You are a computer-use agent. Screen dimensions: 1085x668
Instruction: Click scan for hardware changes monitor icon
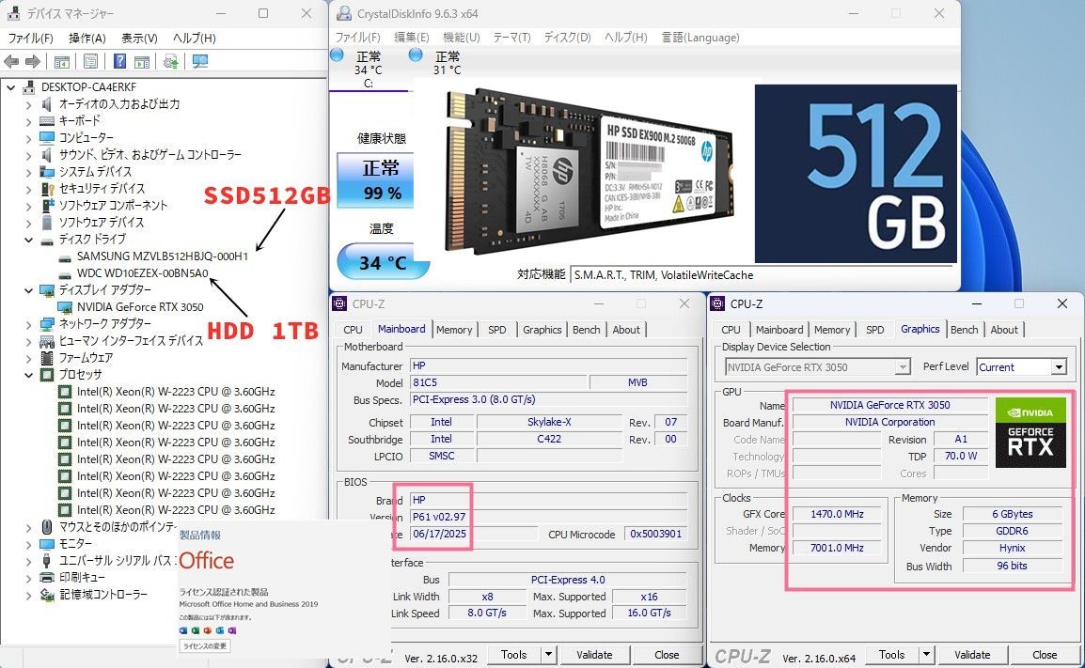point(200,61)
